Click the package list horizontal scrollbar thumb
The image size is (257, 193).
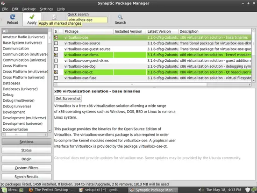pos(132,85)
